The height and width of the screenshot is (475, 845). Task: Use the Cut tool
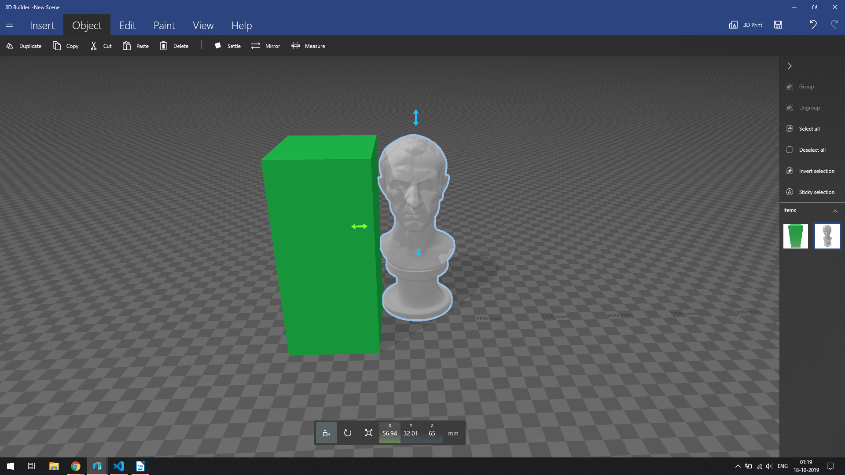(x=100, y=46)
